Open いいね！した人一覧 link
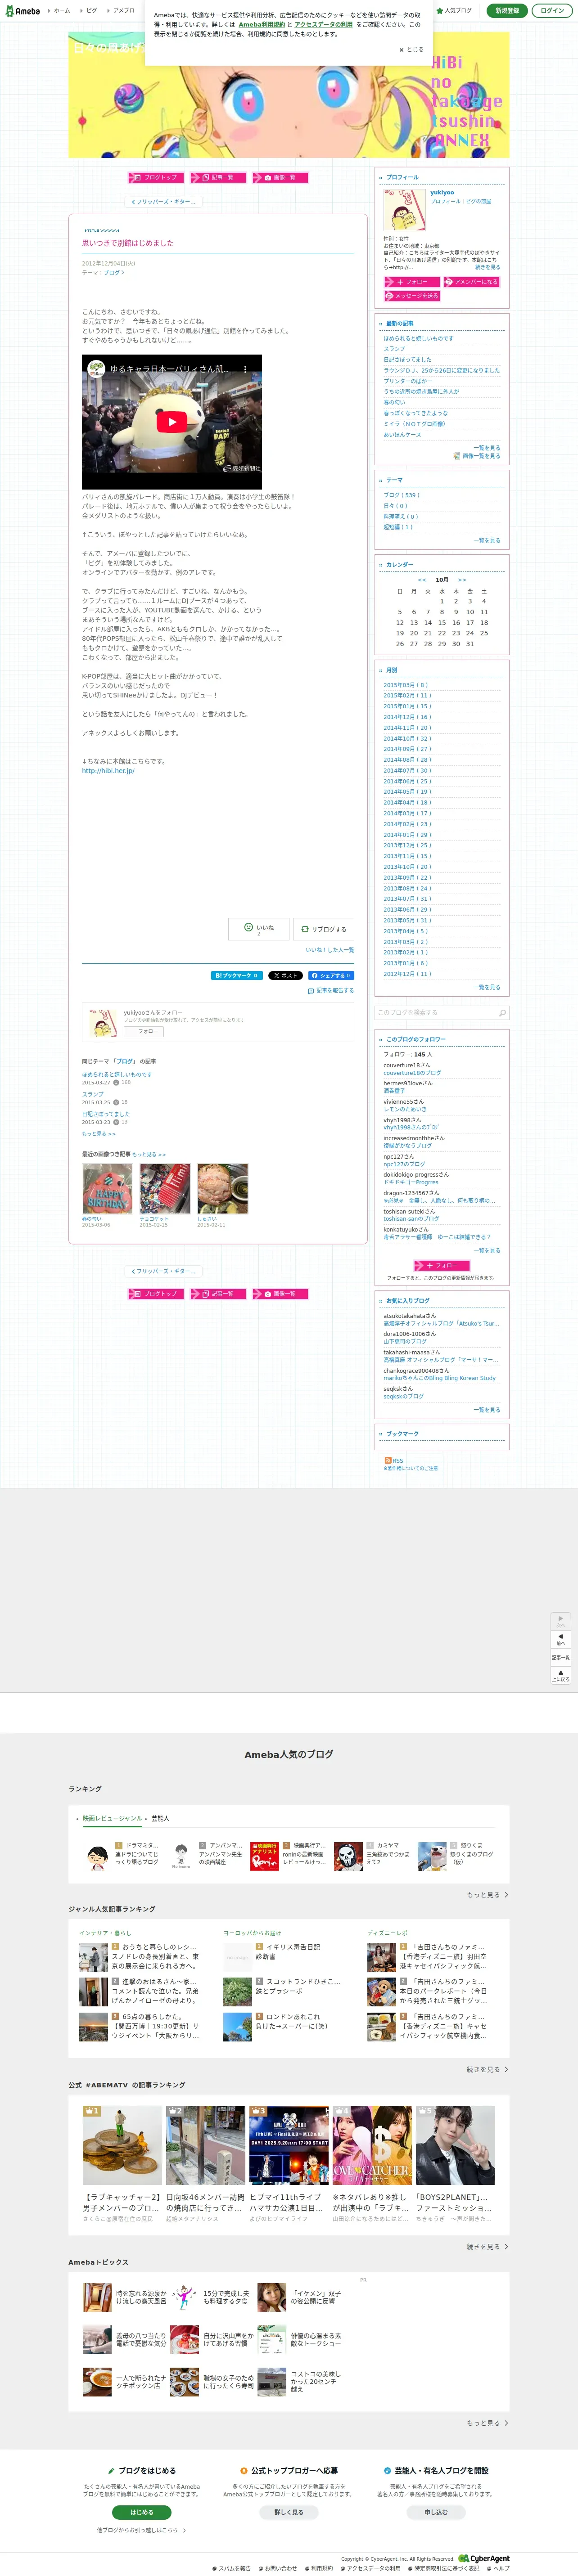The width and height of the screenshot is (578, 2576). point(330,950)
